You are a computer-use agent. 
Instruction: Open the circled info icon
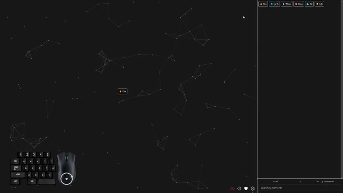coord(239,189)
